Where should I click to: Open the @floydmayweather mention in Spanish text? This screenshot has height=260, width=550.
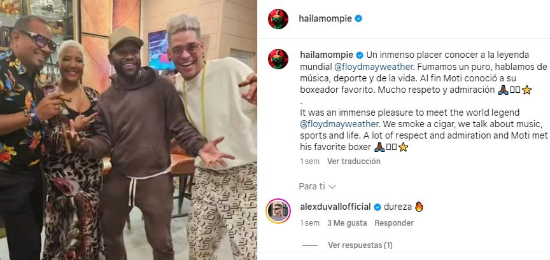[359, 67]
